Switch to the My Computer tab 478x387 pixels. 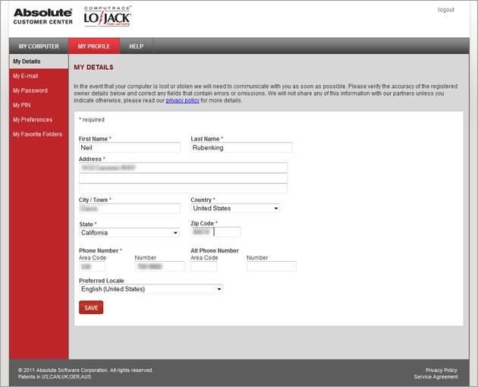(x=39, y=46)
